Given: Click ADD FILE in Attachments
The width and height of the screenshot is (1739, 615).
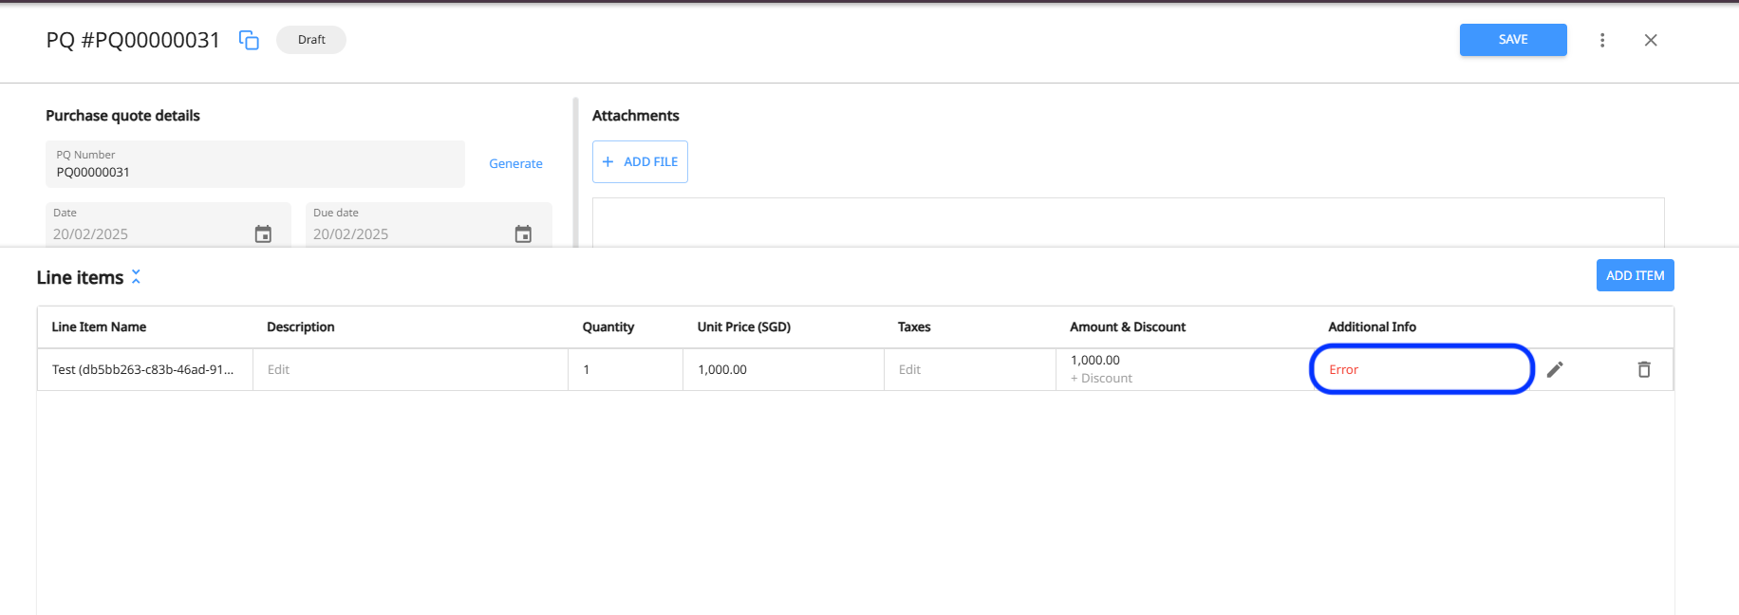Looking at the screenshot, I should click(640, 162).
